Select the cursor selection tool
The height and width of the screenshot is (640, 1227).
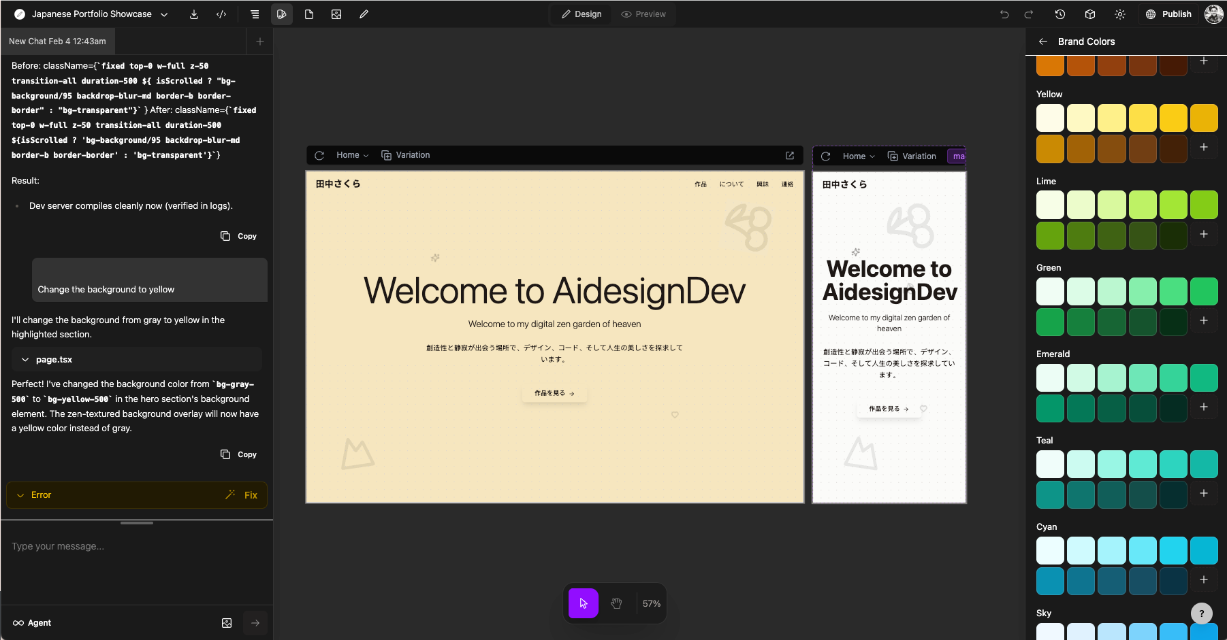pos(582,603)
